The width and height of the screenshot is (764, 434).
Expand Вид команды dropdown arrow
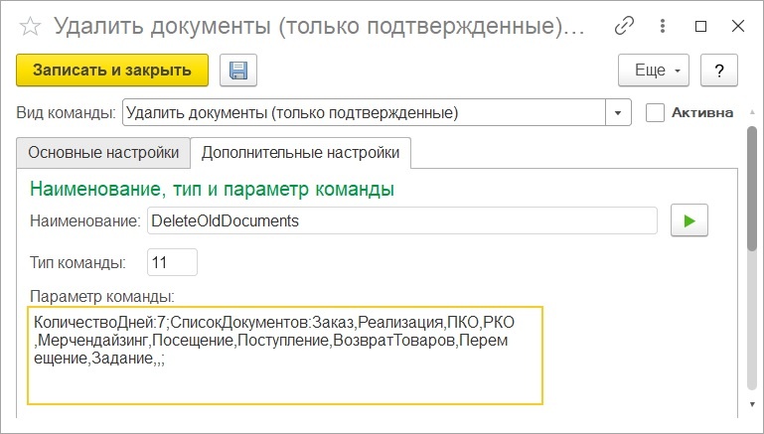[x=618, y=112]
